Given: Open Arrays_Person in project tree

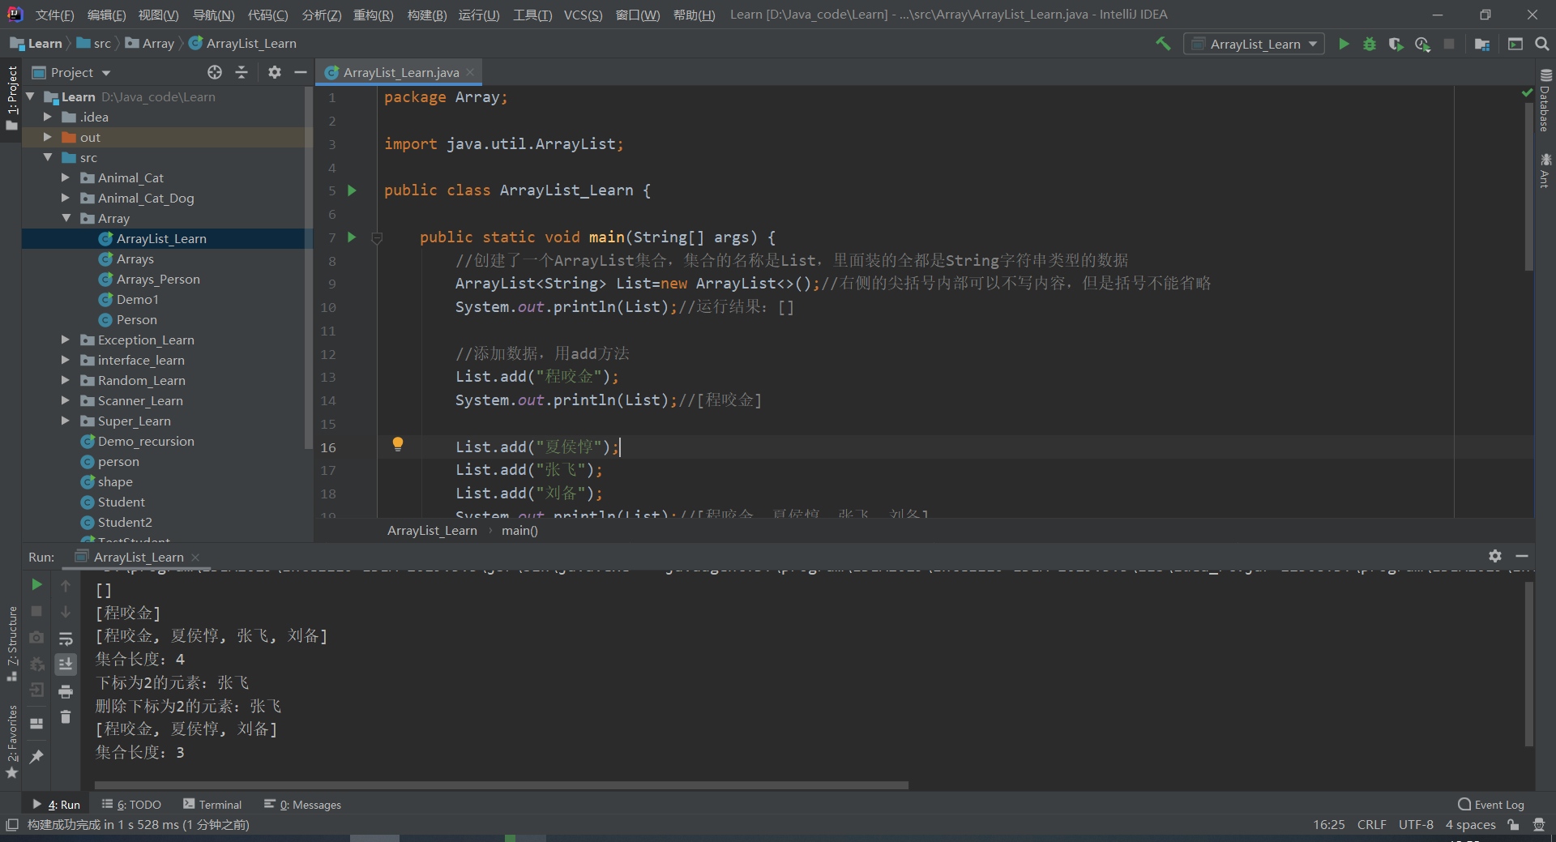Looking at the screenshot, I should (158, 279).
